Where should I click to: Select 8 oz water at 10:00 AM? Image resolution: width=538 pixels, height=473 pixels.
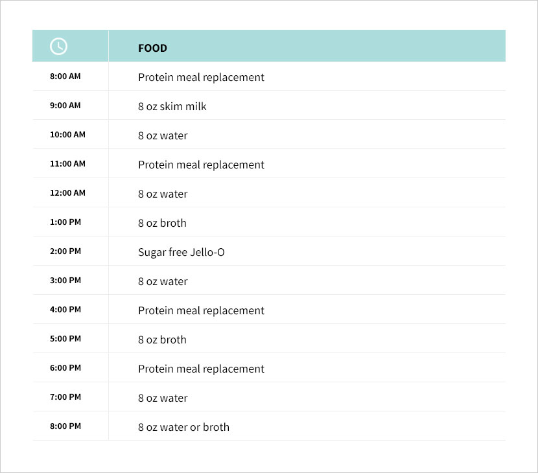(163, 135)
